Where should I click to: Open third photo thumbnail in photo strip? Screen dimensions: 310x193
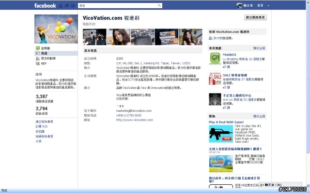tap(142, 37)
